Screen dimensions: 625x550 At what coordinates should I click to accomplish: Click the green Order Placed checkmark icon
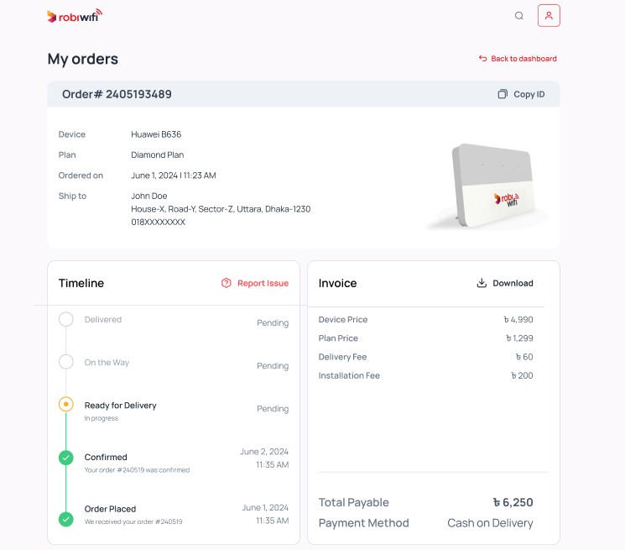click(66, 519)
